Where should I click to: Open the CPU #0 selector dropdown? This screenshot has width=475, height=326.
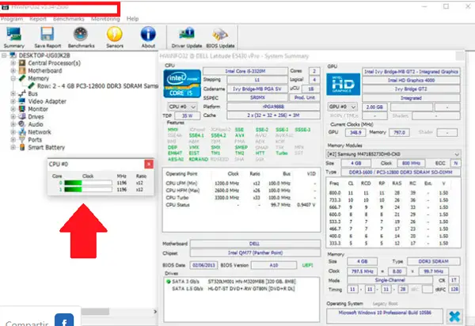coord(184,105)
